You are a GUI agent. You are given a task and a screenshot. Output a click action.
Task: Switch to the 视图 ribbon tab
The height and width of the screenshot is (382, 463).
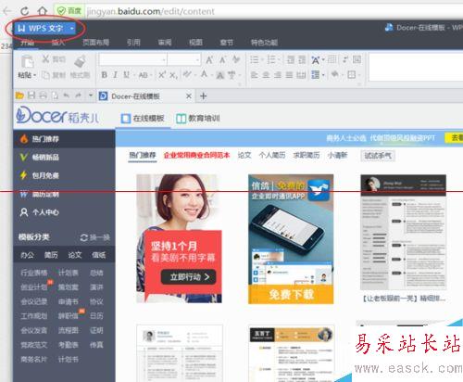[195, 43]
